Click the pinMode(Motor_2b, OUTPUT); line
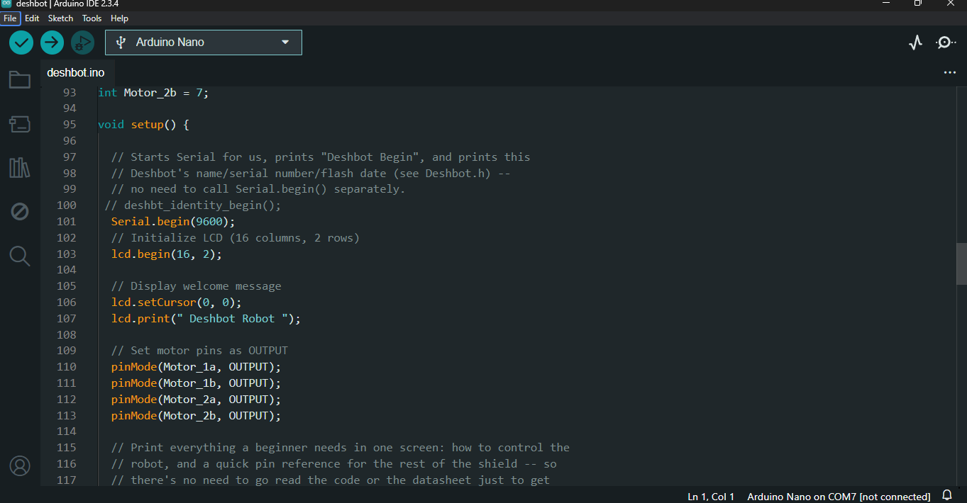 196,416
